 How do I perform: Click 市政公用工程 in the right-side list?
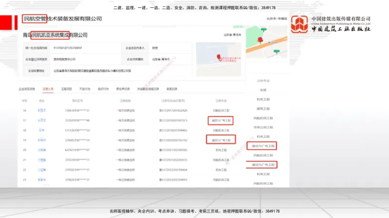point(263,127)
